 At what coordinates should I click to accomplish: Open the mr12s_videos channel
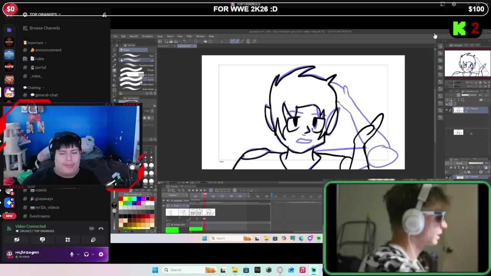coord(41,207)
